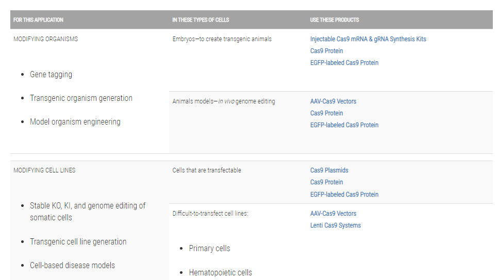Image resolution: width=499 pixels, height=280 pixels.
Task: Open EGFP-labeled Cas9 Protein for transfectable cells
Action: coord(344,195)
